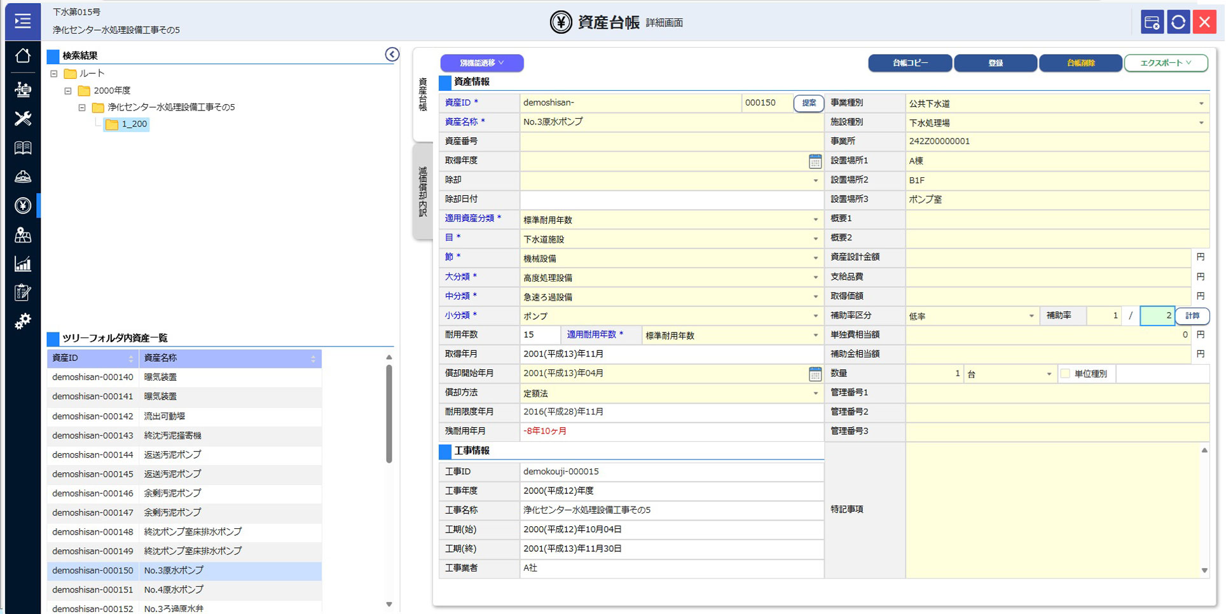Open the エクスポート dropdown button

(1166, 63)
